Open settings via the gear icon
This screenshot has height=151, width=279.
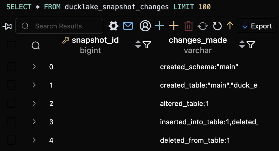pos(114,26)
